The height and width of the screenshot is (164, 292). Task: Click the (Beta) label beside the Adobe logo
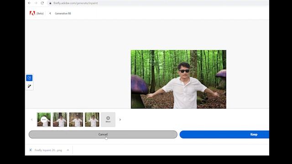[40, 13]
